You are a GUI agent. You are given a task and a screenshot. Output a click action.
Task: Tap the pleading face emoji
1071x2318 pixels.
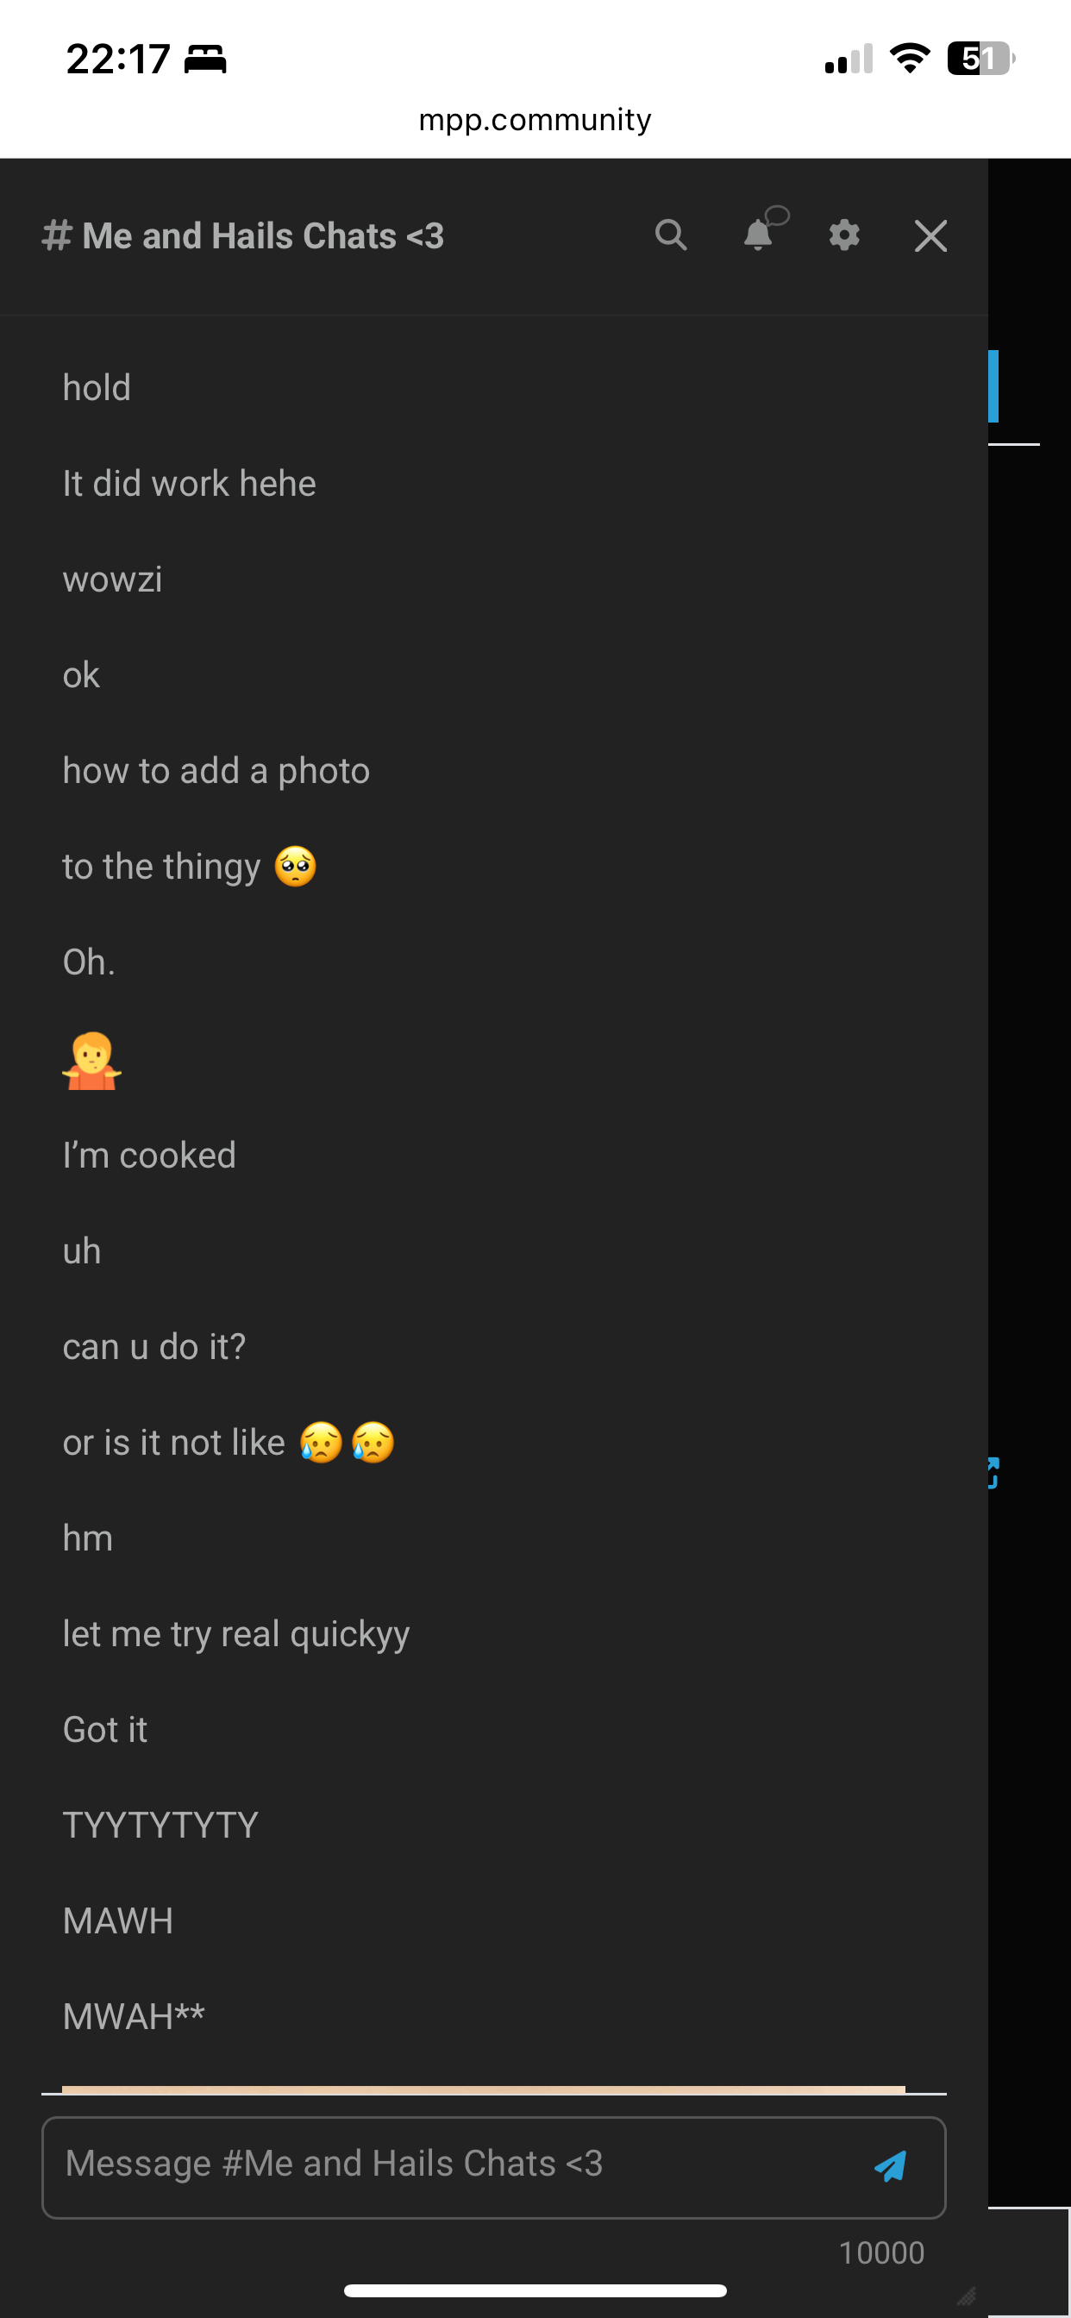pyautogui.click(x=296, y=867)
